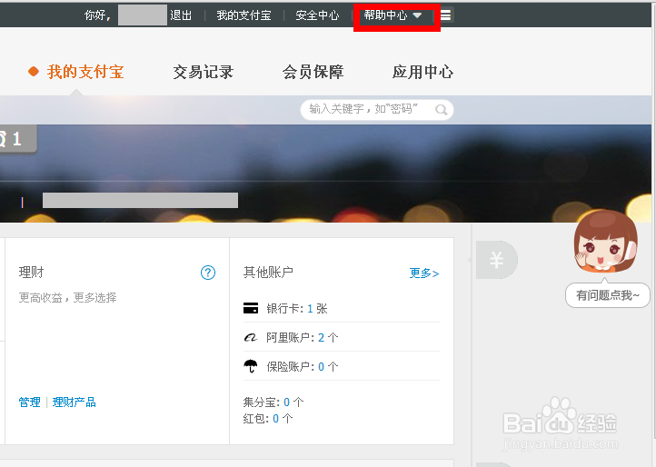Click the 有问题点我~ help bubble
Screen dimensions: 656x467
(x=608, y=295)
